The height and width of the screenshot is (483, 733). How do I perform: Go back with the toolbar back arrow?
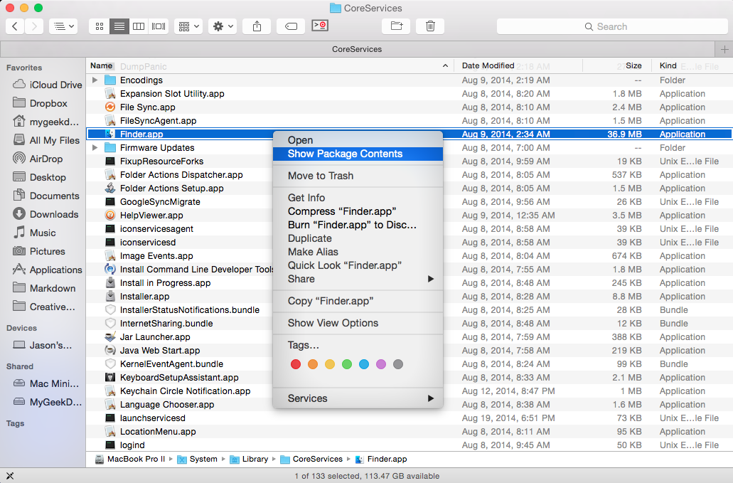[15, 26]
